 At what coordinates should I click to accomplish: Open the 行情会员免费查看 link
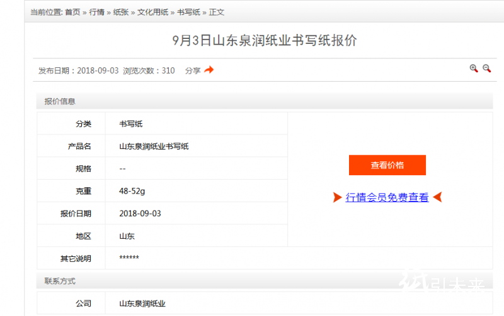pos(387,197)
